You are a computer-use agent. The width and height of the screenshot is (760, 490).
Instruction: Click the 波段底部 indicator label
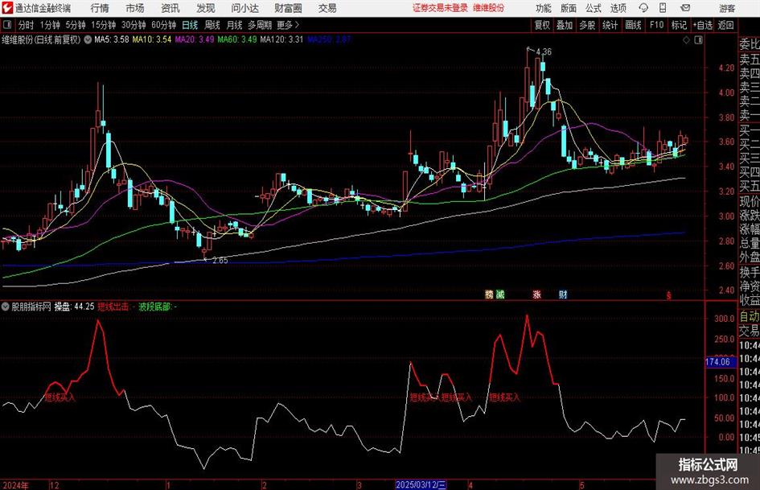pos(154,307)
